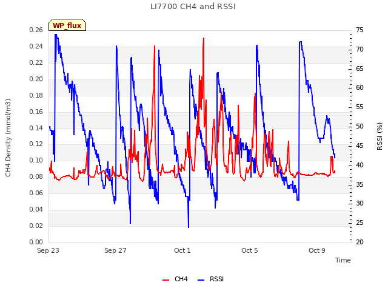Click the highest blue RSSI peak near Sep 23
The height and width of the screenshot is (291, 388).
pyautogui.click(x=56, y=35)
